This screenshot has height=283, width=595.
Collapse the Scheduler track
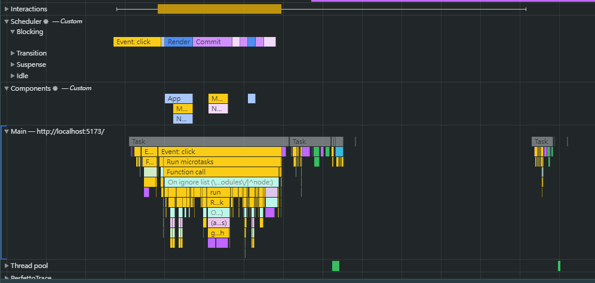point(7,21)
